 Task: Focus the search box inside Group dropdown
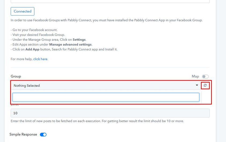click(106, 97)
